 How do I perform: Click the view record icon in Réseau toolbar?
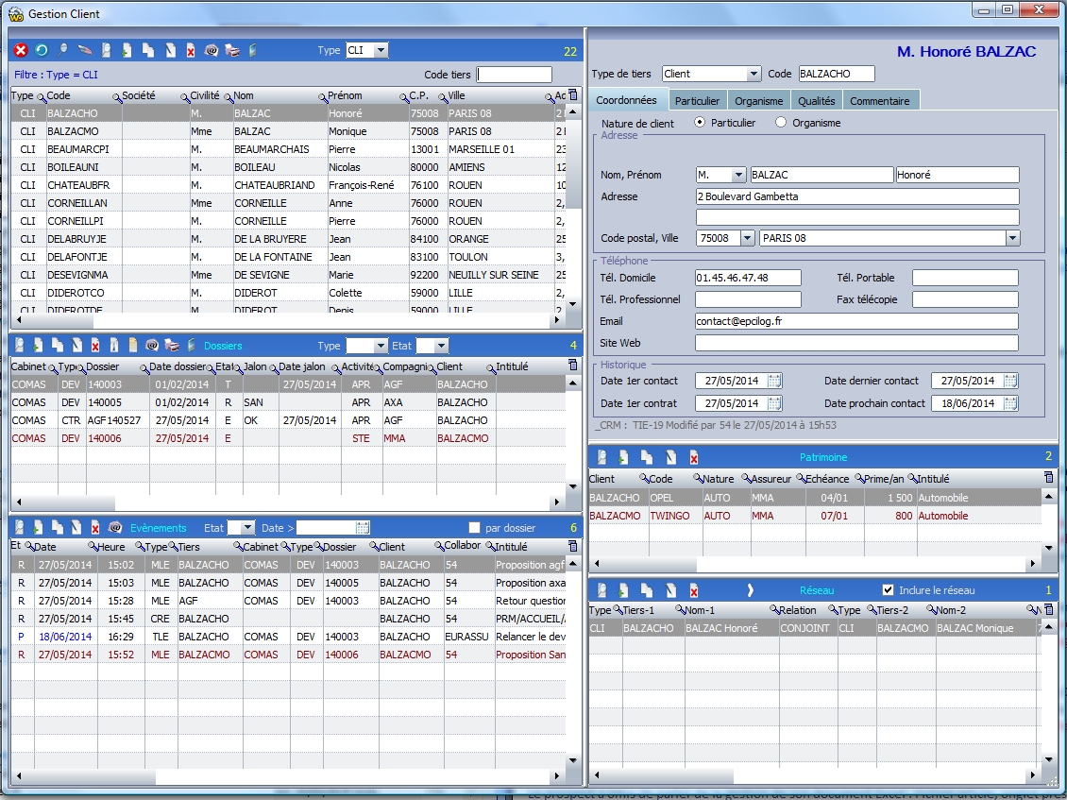click(x=601, y=590)
